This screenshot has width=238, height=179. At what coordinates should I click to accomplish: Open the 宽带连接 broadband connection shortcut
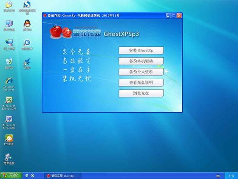click(9, 157)
